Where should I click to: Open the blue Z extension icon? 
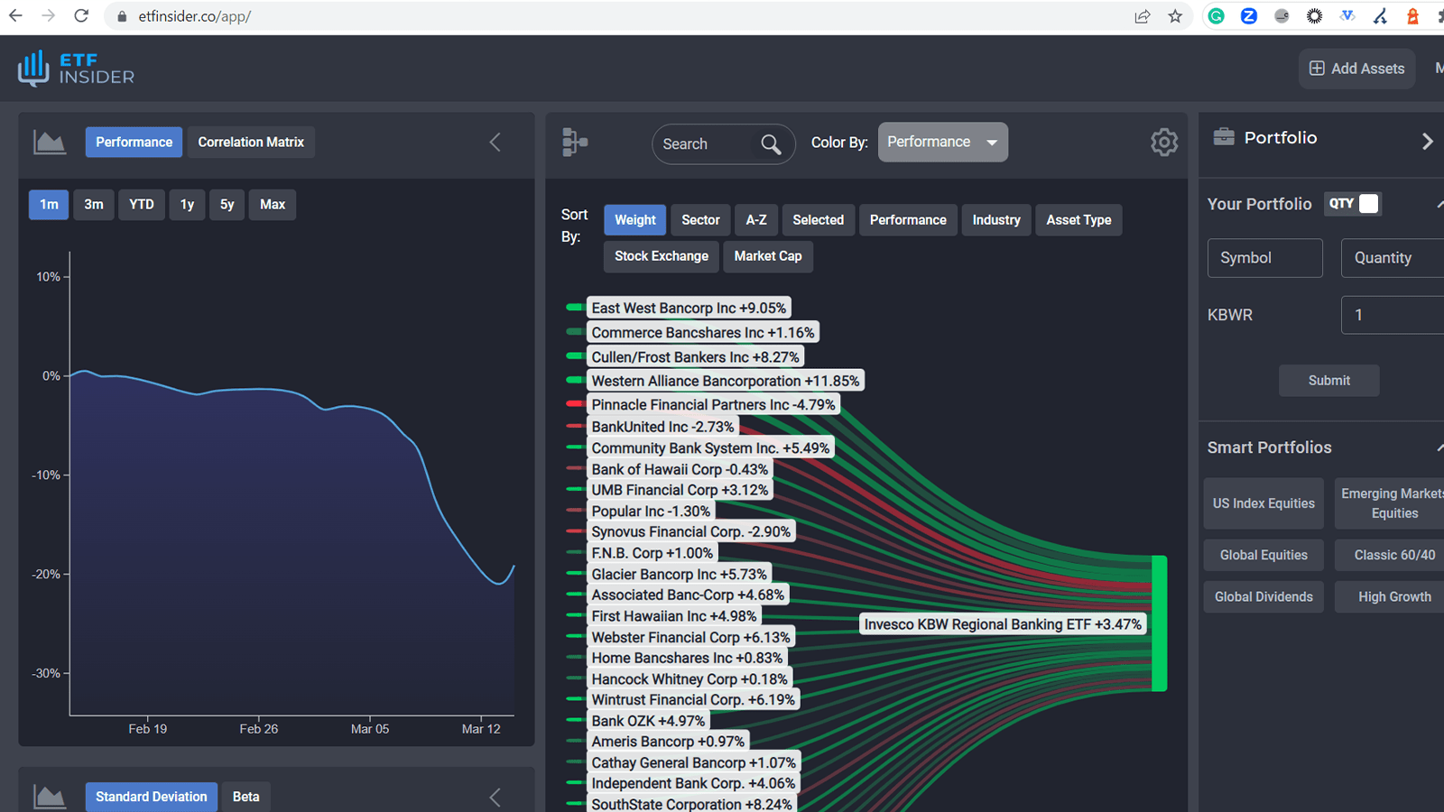pos(1249,16)
